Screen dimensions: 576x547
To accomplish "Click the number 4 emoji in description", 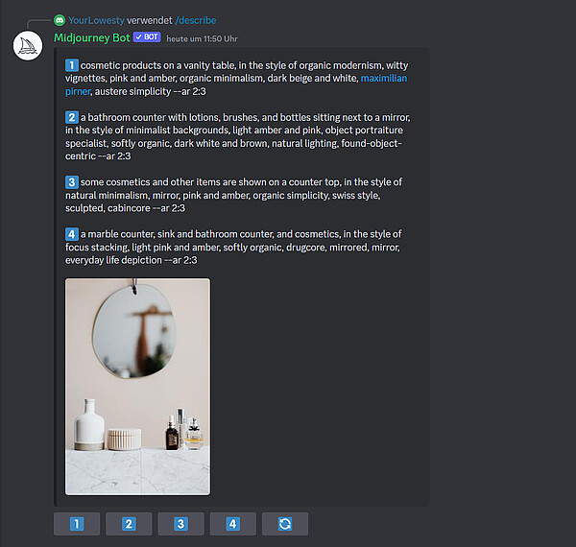I will pos(72,234).
